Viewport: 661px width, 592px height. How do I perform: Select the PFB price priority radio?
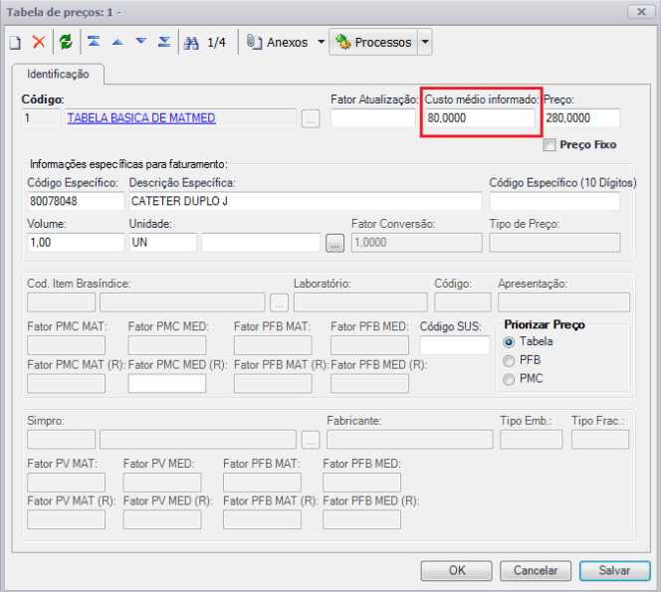click(509, 361)
